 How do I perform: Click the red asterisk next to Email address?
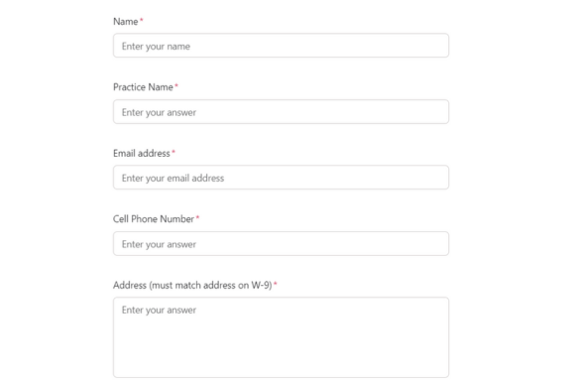click(173, 152)
